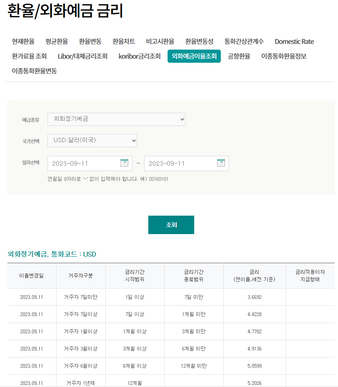Click the 3개월 이상 start range cell
338x387 pixels.
tap(135, 349)
